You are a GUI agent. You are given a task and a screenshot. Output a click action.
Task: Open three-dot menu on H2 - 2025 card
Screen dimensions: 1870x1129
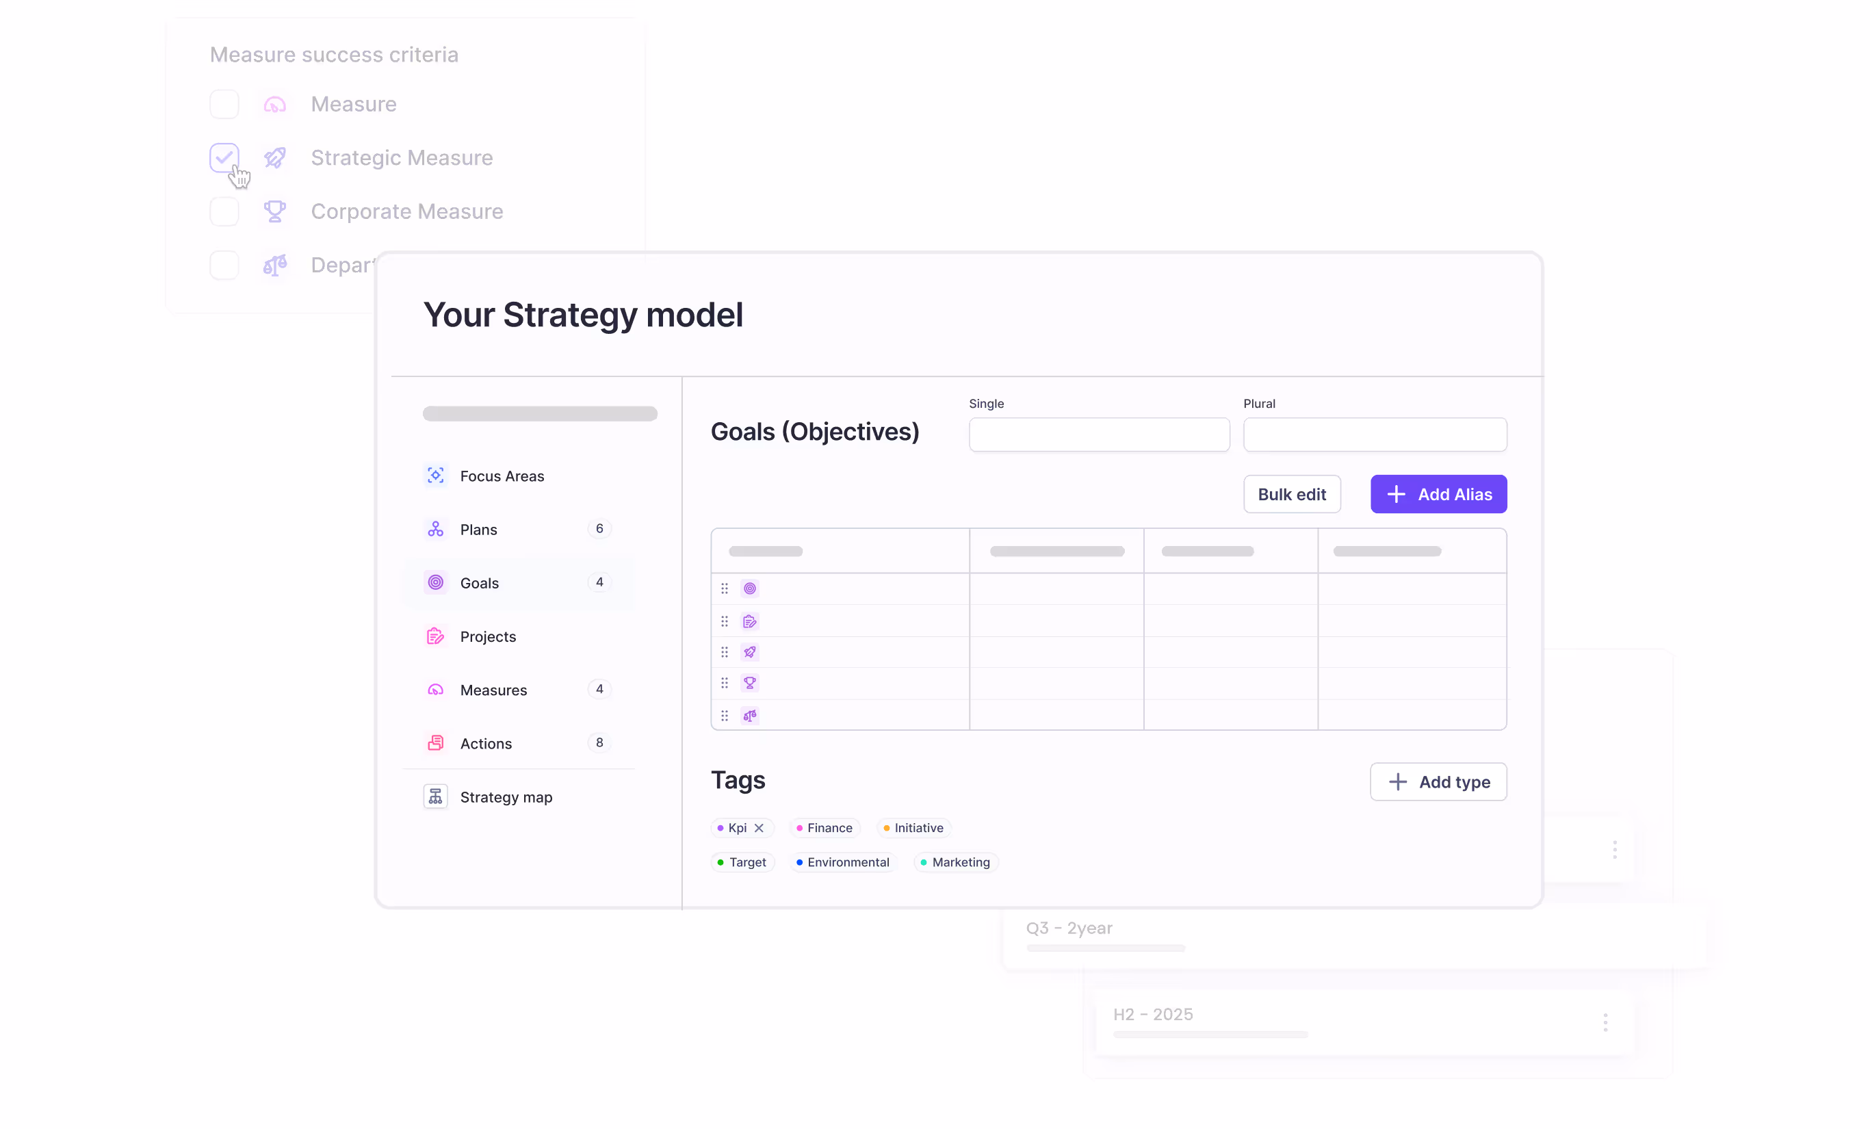pos(1605,1022)
